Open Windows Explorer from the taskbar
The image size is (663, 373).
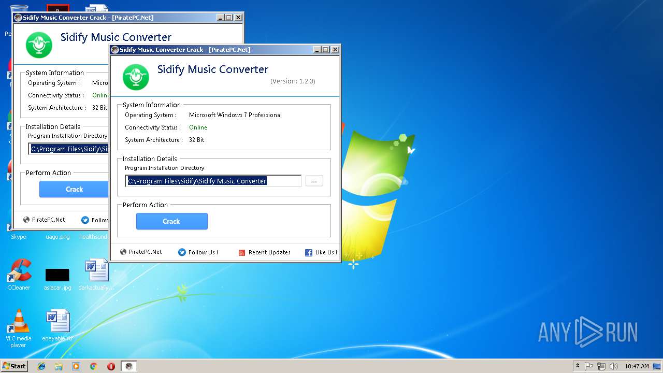click(x=59, y=366)
